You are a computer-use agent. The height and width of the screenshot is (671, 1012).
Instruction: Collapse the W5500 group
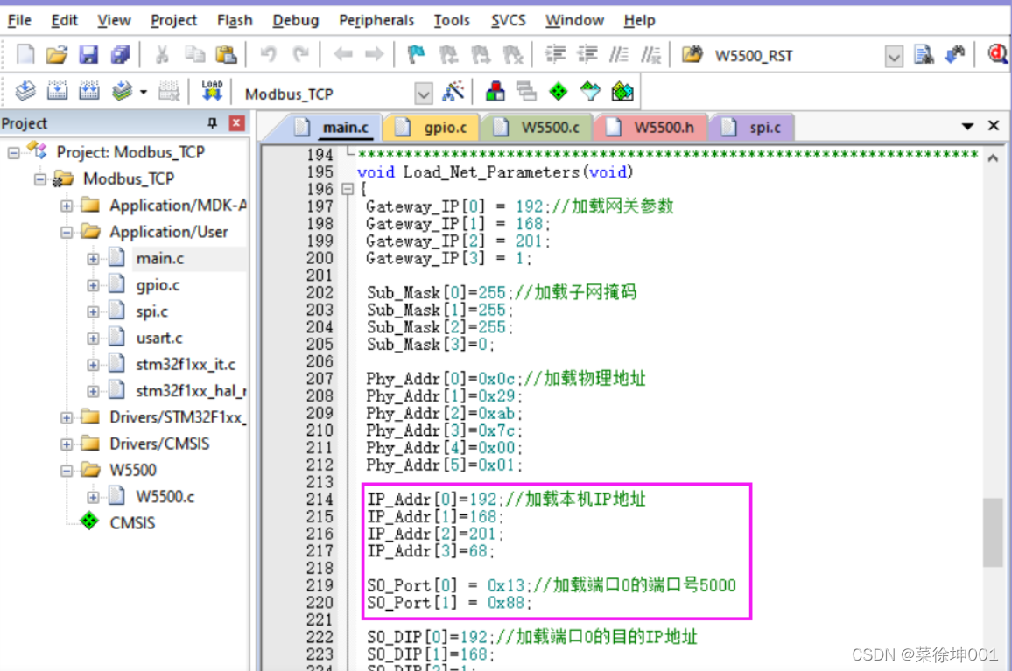[x=67, y=471]
